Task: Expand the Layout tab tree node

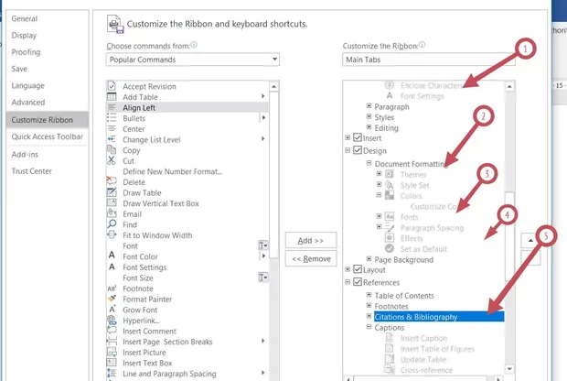Action: (x=348, y=269)
